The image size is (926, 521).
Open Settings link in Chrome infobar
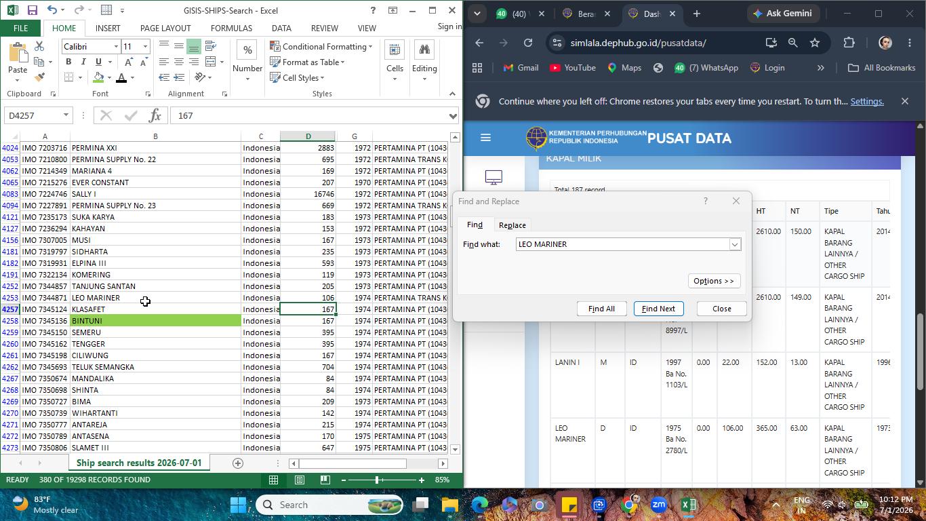867,101
